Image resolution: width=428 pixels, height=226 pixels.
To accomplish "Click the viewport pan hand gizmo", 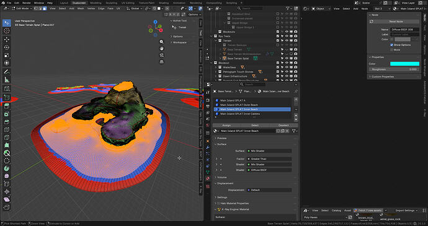I will click(x=162, y=48).
